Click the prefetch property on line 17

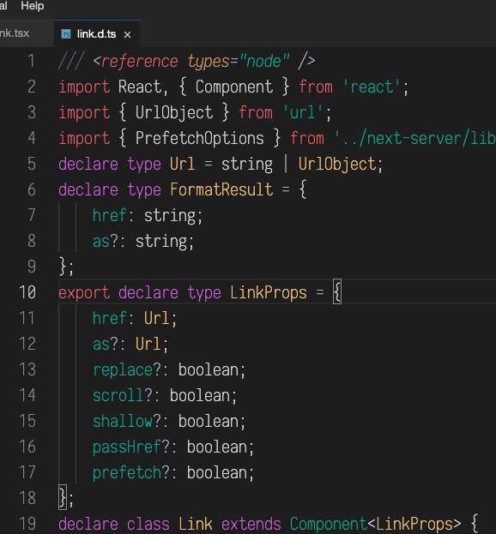point(127,473)
